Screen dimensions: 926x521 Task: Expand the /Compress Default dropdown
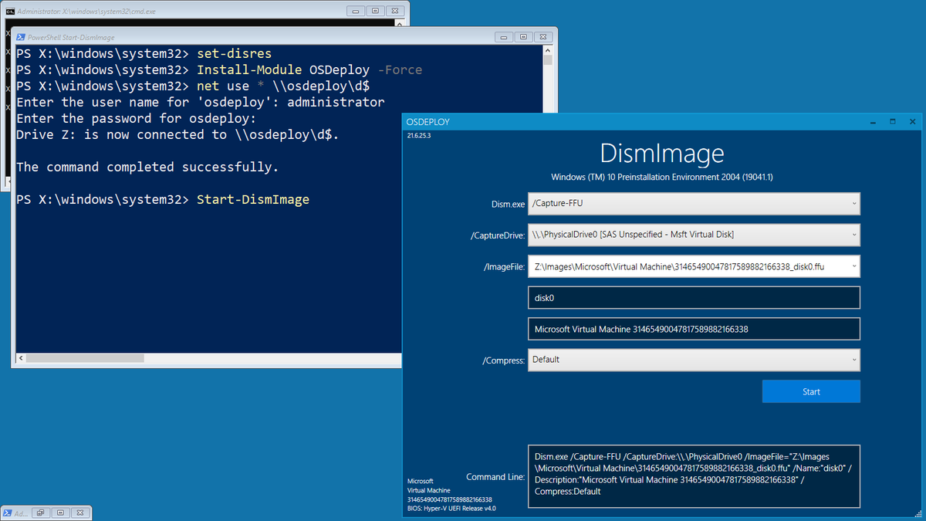(x=694, y=360)
